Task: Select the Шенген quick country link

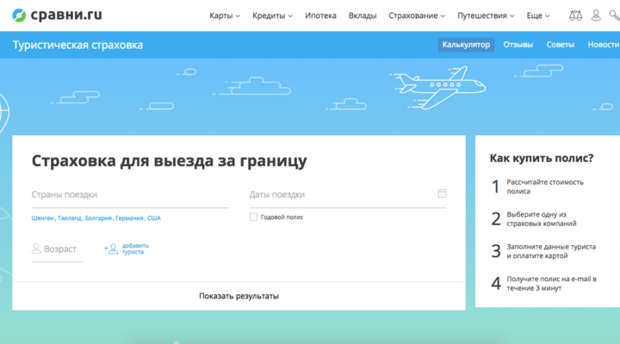Action: click(x=43, y=218)
